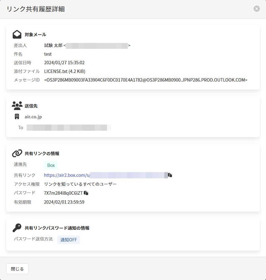
Task: Click the building icon next to air.co.jp
Action: 17,117
